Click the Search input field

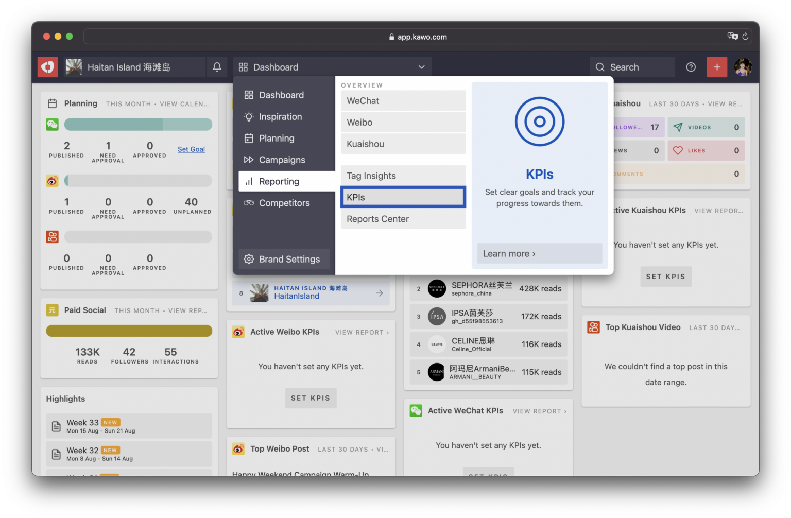point(633,67)
